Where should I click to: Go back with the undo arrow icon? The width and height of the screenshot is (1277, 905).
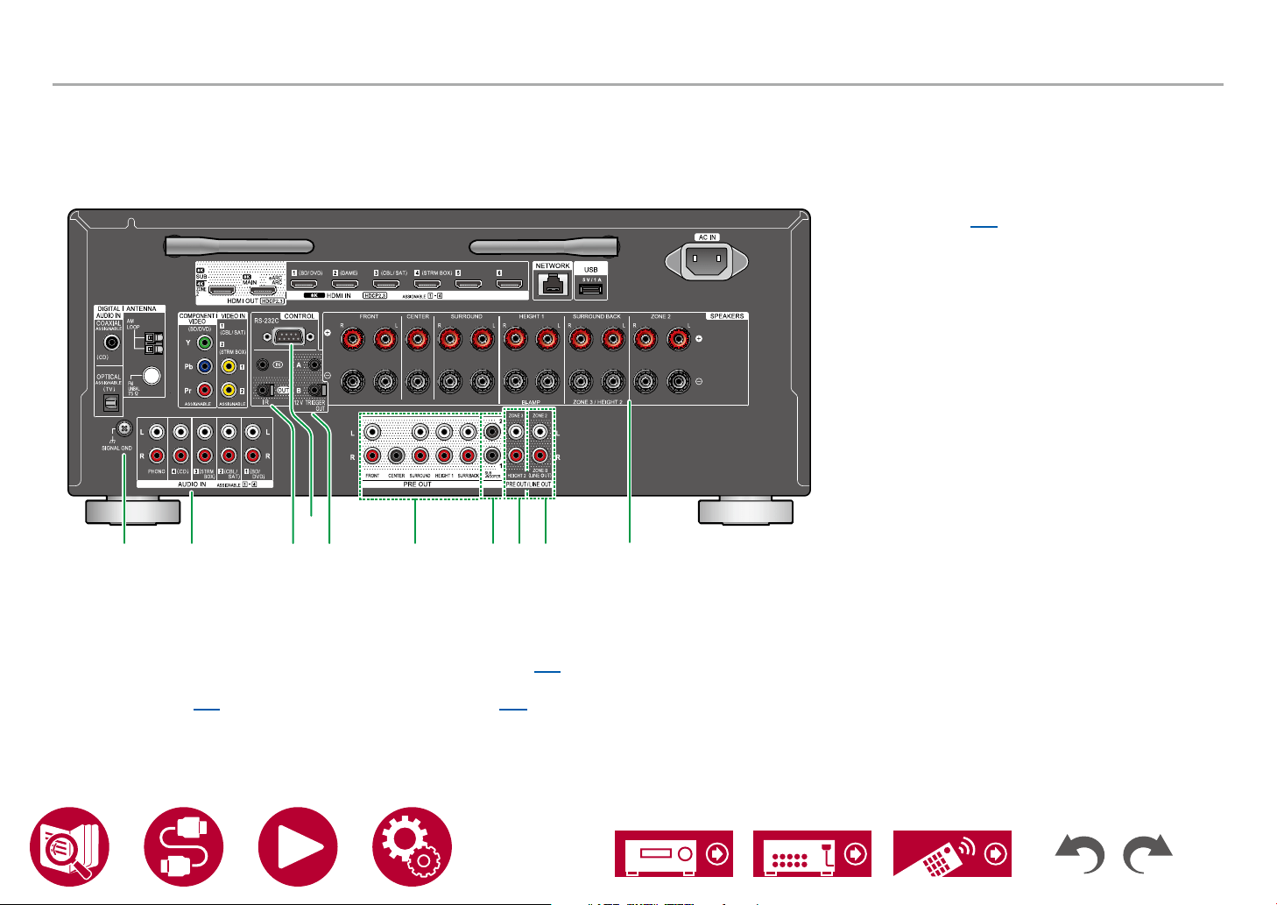[1079, 854]
